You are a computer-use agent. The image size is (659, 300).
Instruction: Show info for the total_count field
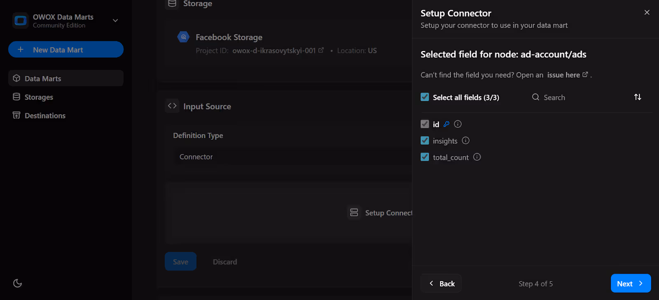pyautogui.click(x=477, y=157)
